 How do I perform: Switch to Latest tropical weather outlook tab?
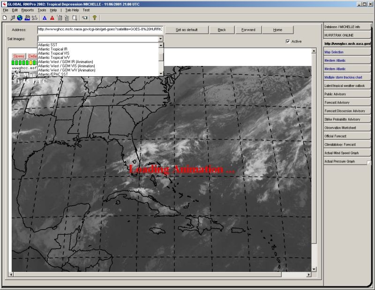[x=347, y=86]
